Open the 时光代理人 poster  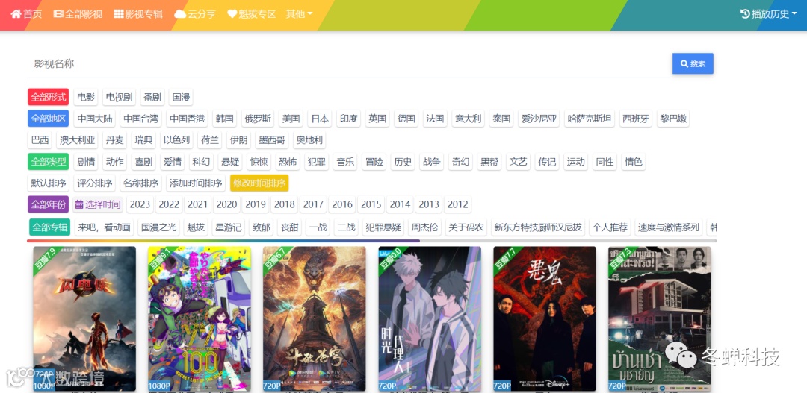[430, 318]
